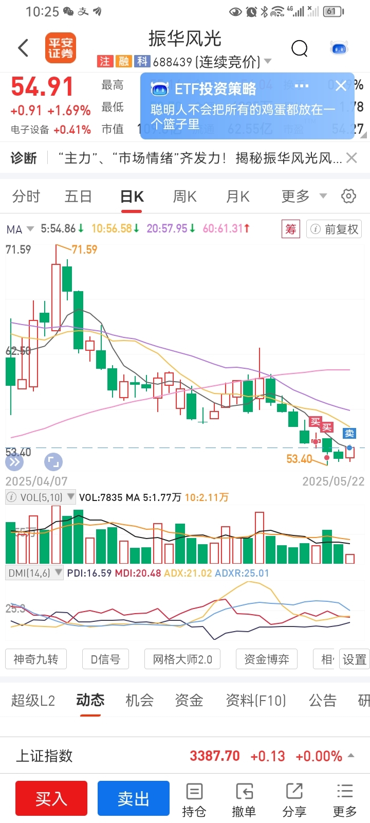Select the 资金博弈 indicator button

pos(266,659)
